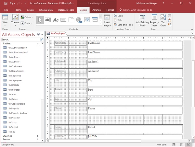
Task: Expand the Fonts dropdown
Action: [x=27, y=23]
